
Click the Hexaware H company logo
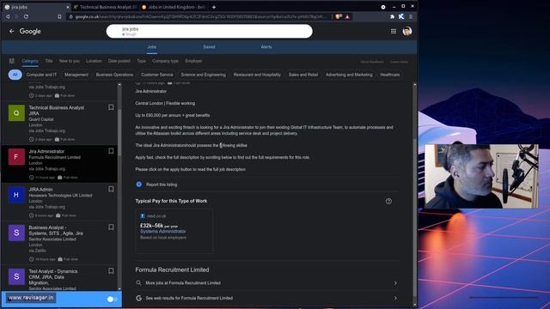16,195
